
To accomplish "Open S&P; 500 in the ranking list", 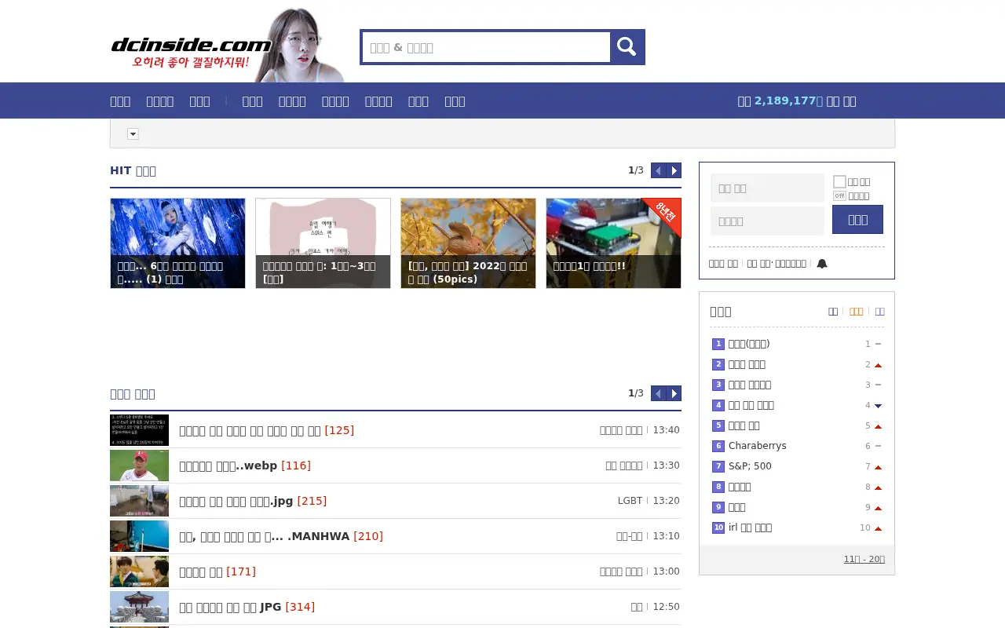I will [750, 466].
